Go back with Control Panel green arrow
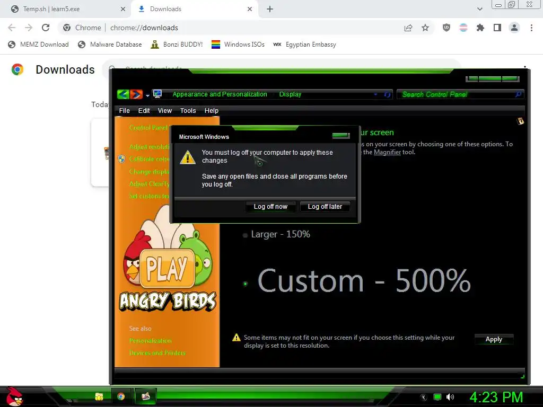 coord(123,94)
